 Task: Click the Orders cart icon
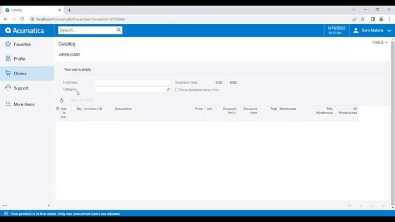8,73
